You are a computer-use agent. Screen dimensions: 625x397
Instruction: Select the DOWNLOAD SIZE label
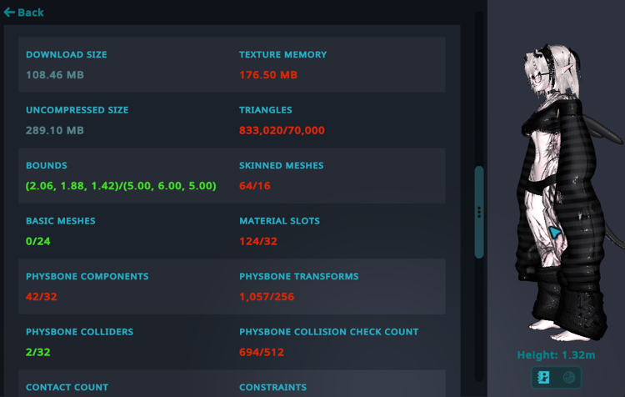pos(67,55)
